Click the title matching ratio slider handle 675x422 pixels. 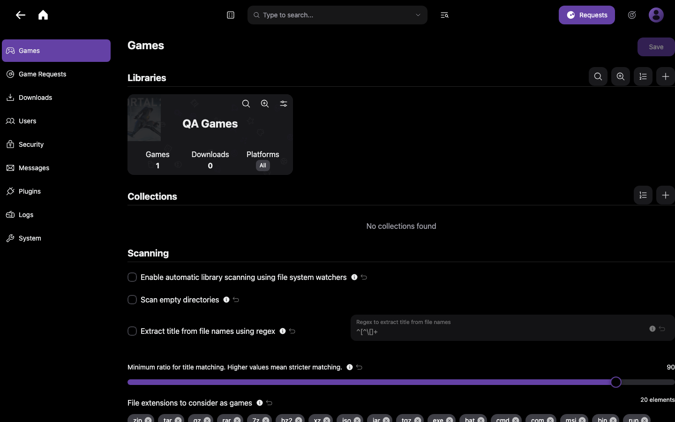(616, 382)
